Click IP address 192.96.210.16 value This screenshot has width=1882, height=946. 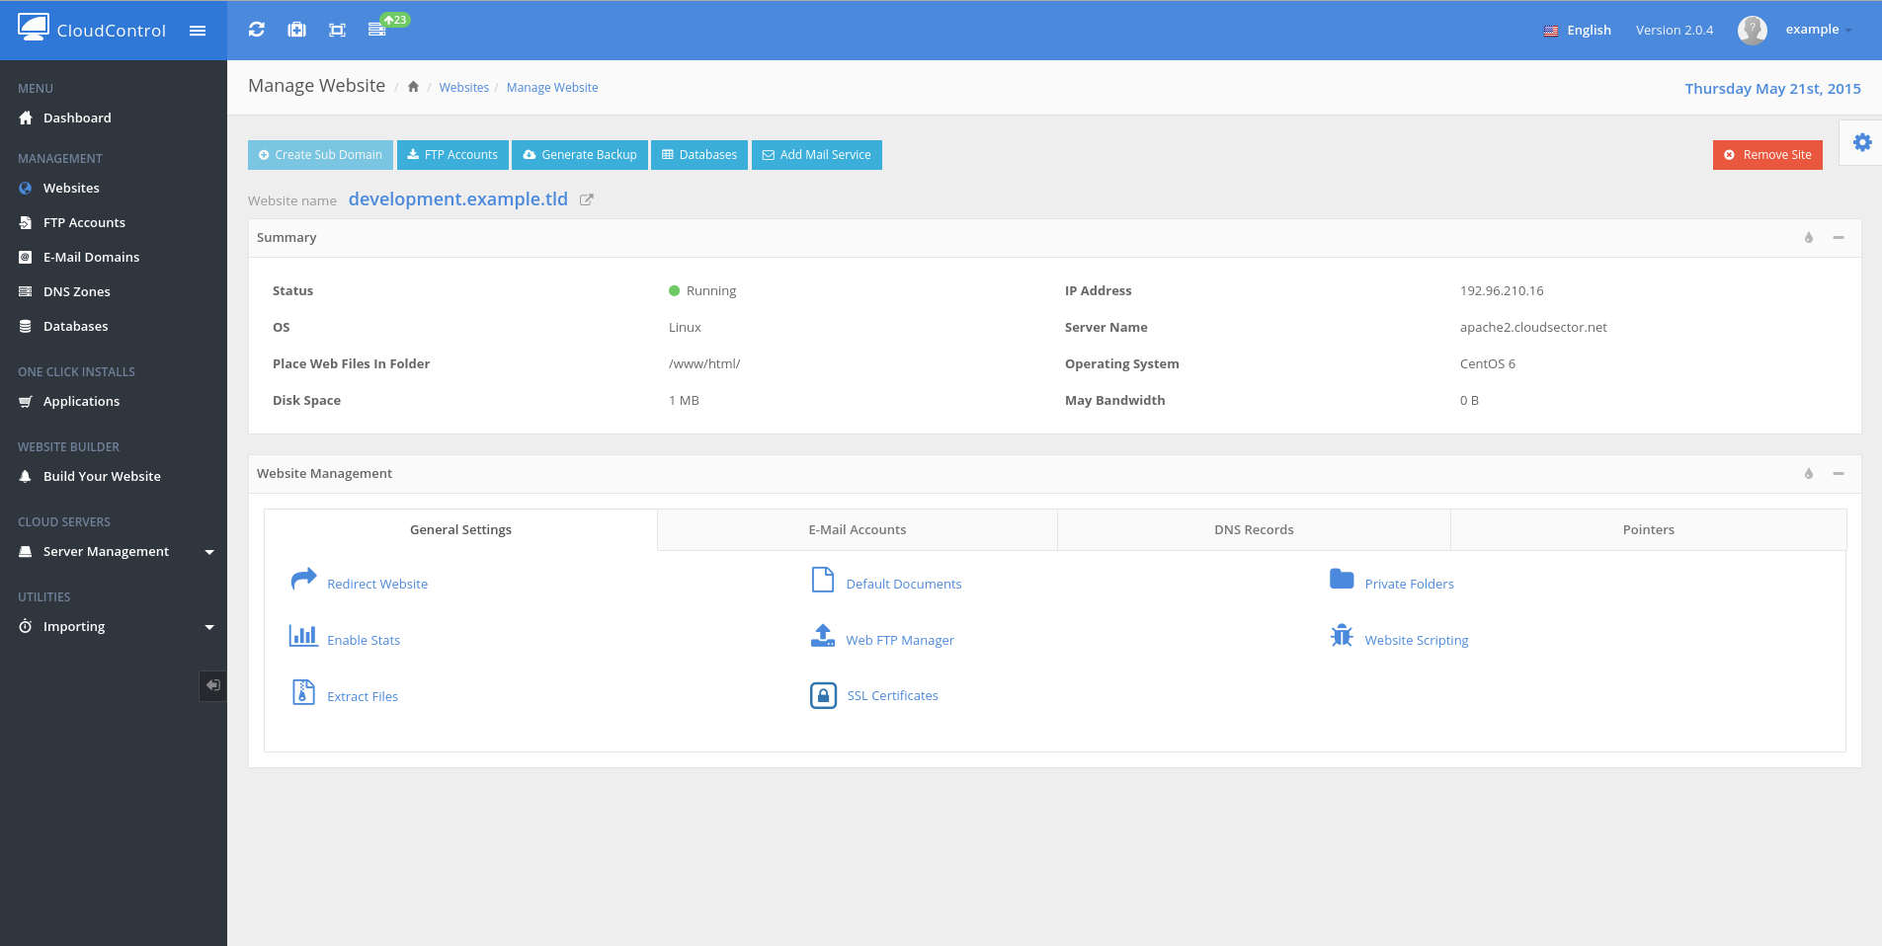point(1502,290)
